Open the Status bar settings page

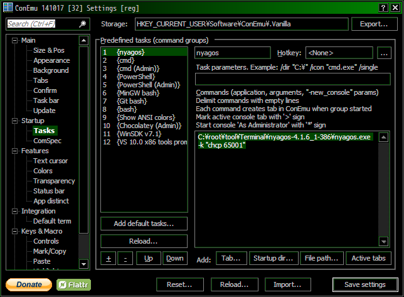[x=49, y=191]
